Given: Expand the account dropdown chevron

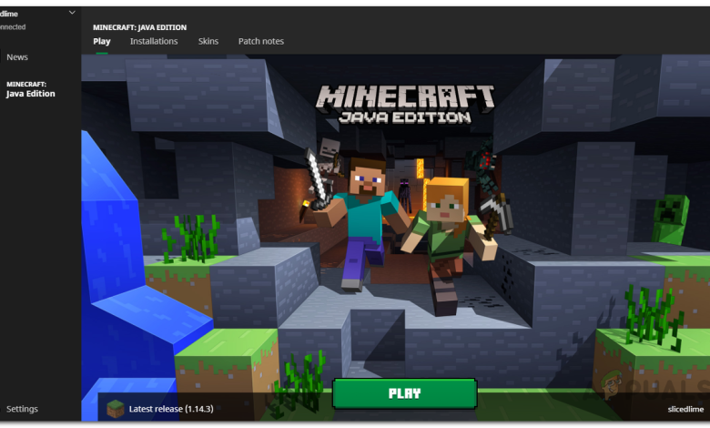Looking at the screenshot, I should click(x=72, y=13).
